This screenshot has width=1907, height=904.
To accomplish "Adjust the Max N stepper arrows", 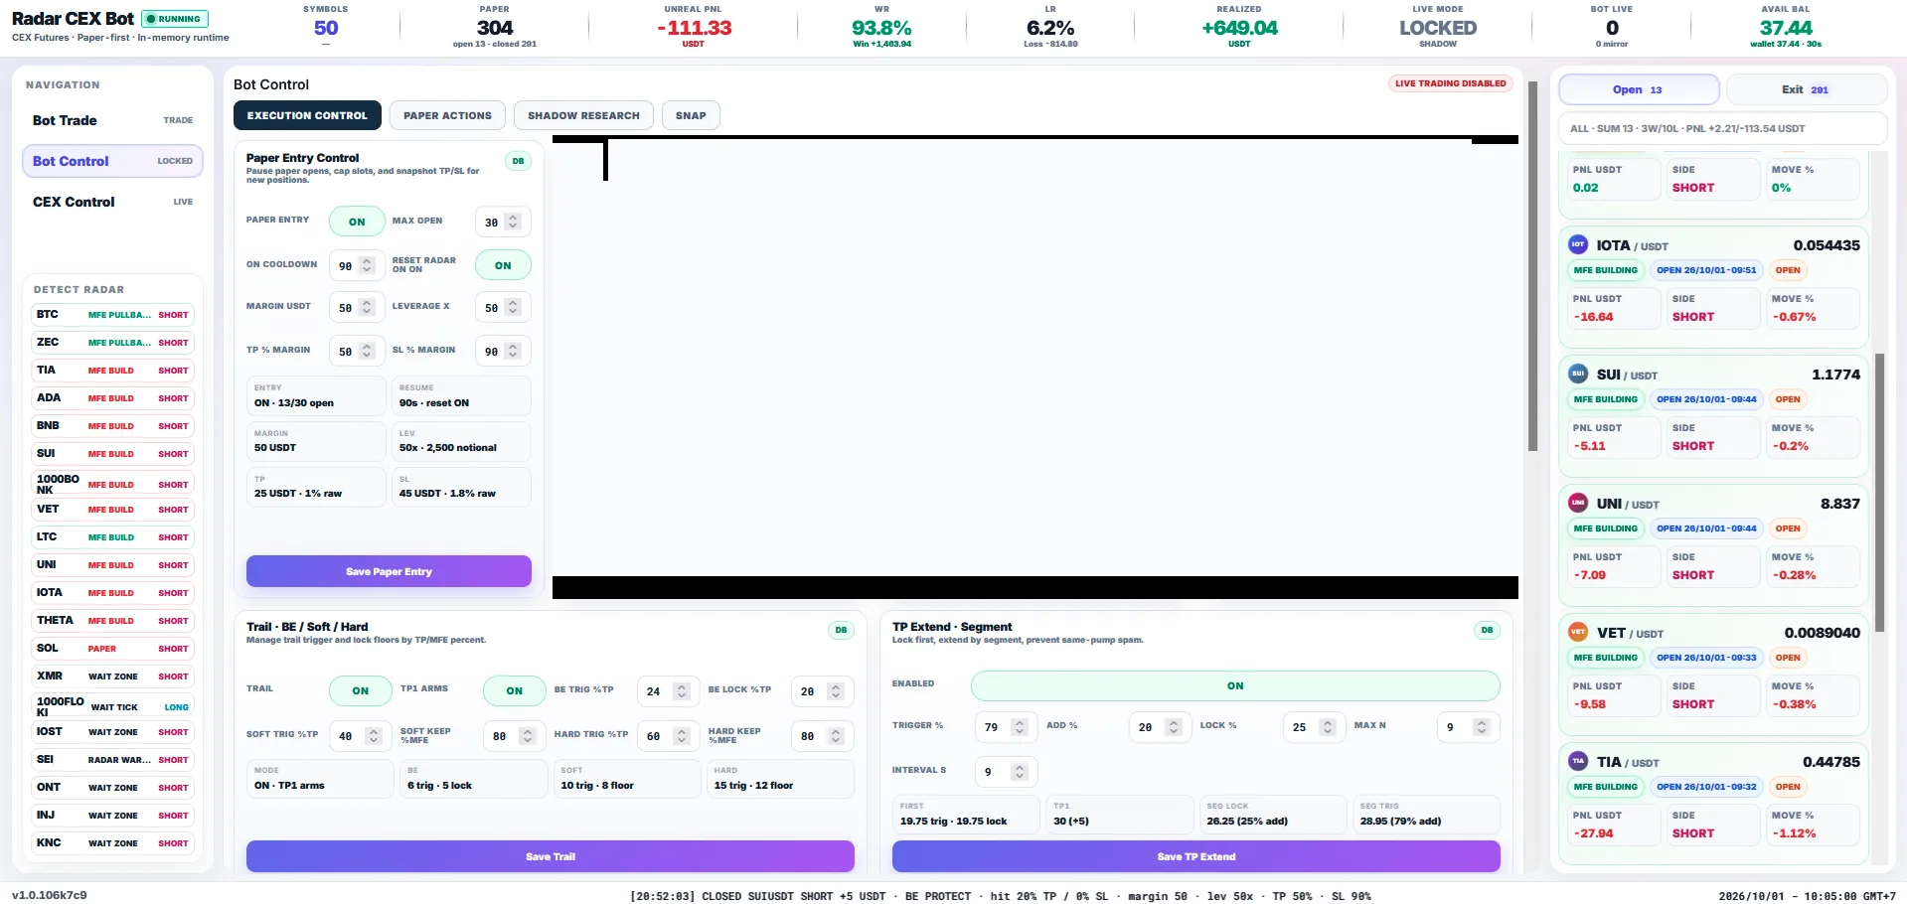I will coord(1482,726).
